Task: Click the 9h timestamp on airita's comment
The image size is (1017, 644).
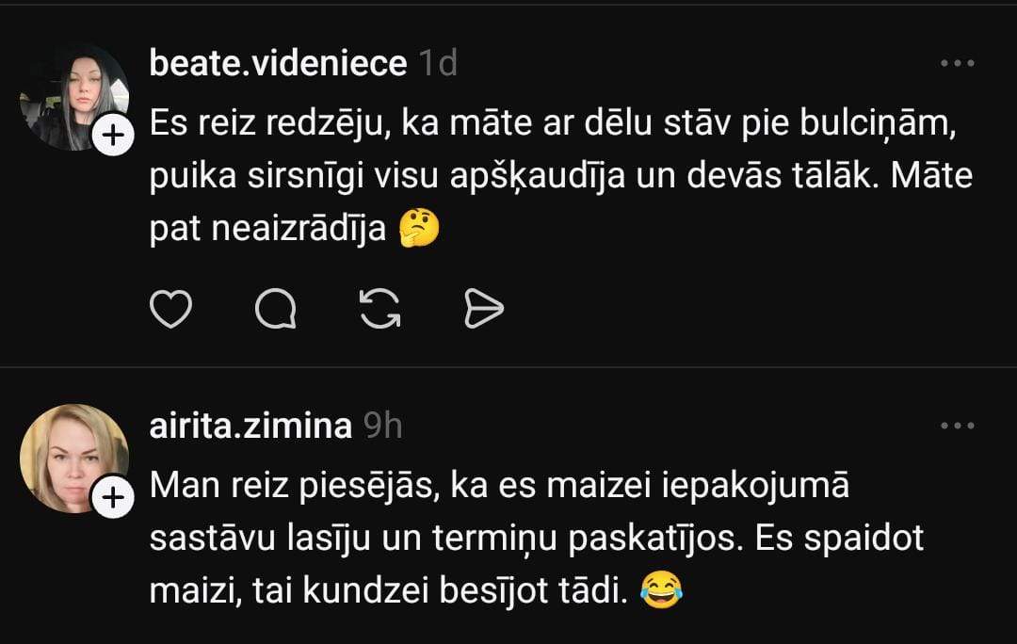Action: (382, 426)
